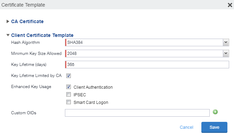The width and height of the screenshot is (234, 136).
Task: Click the CA Certificate heading
Action: pos(27,21)
